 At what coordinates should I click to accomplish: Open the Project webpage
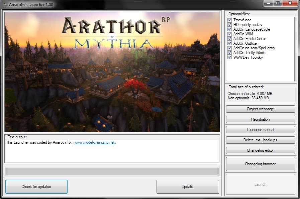(x=261, y=109)
